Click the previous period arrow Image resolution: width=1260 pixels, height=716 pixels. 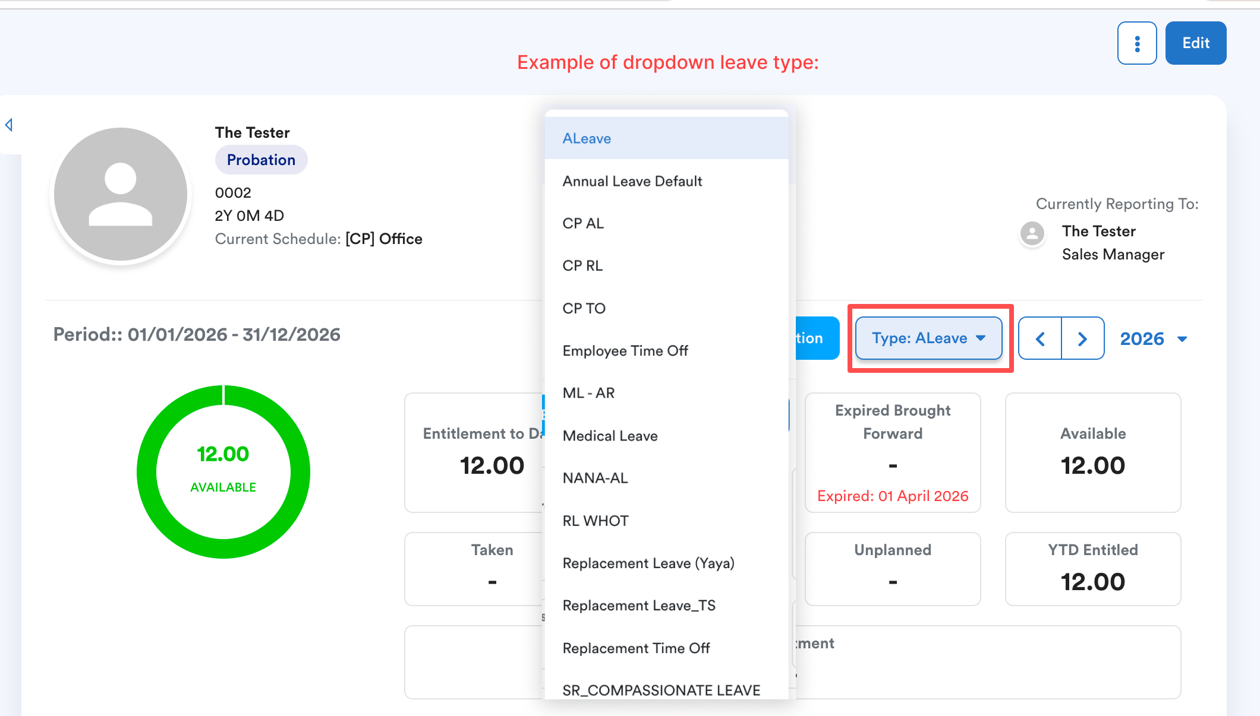pyautogui.click(x=1040, y=338)
